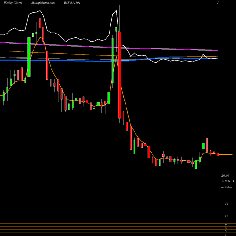This screenshot has width=236, height=236.
Task: Click the 'in 5 Days' text
Action: point(227,187)
